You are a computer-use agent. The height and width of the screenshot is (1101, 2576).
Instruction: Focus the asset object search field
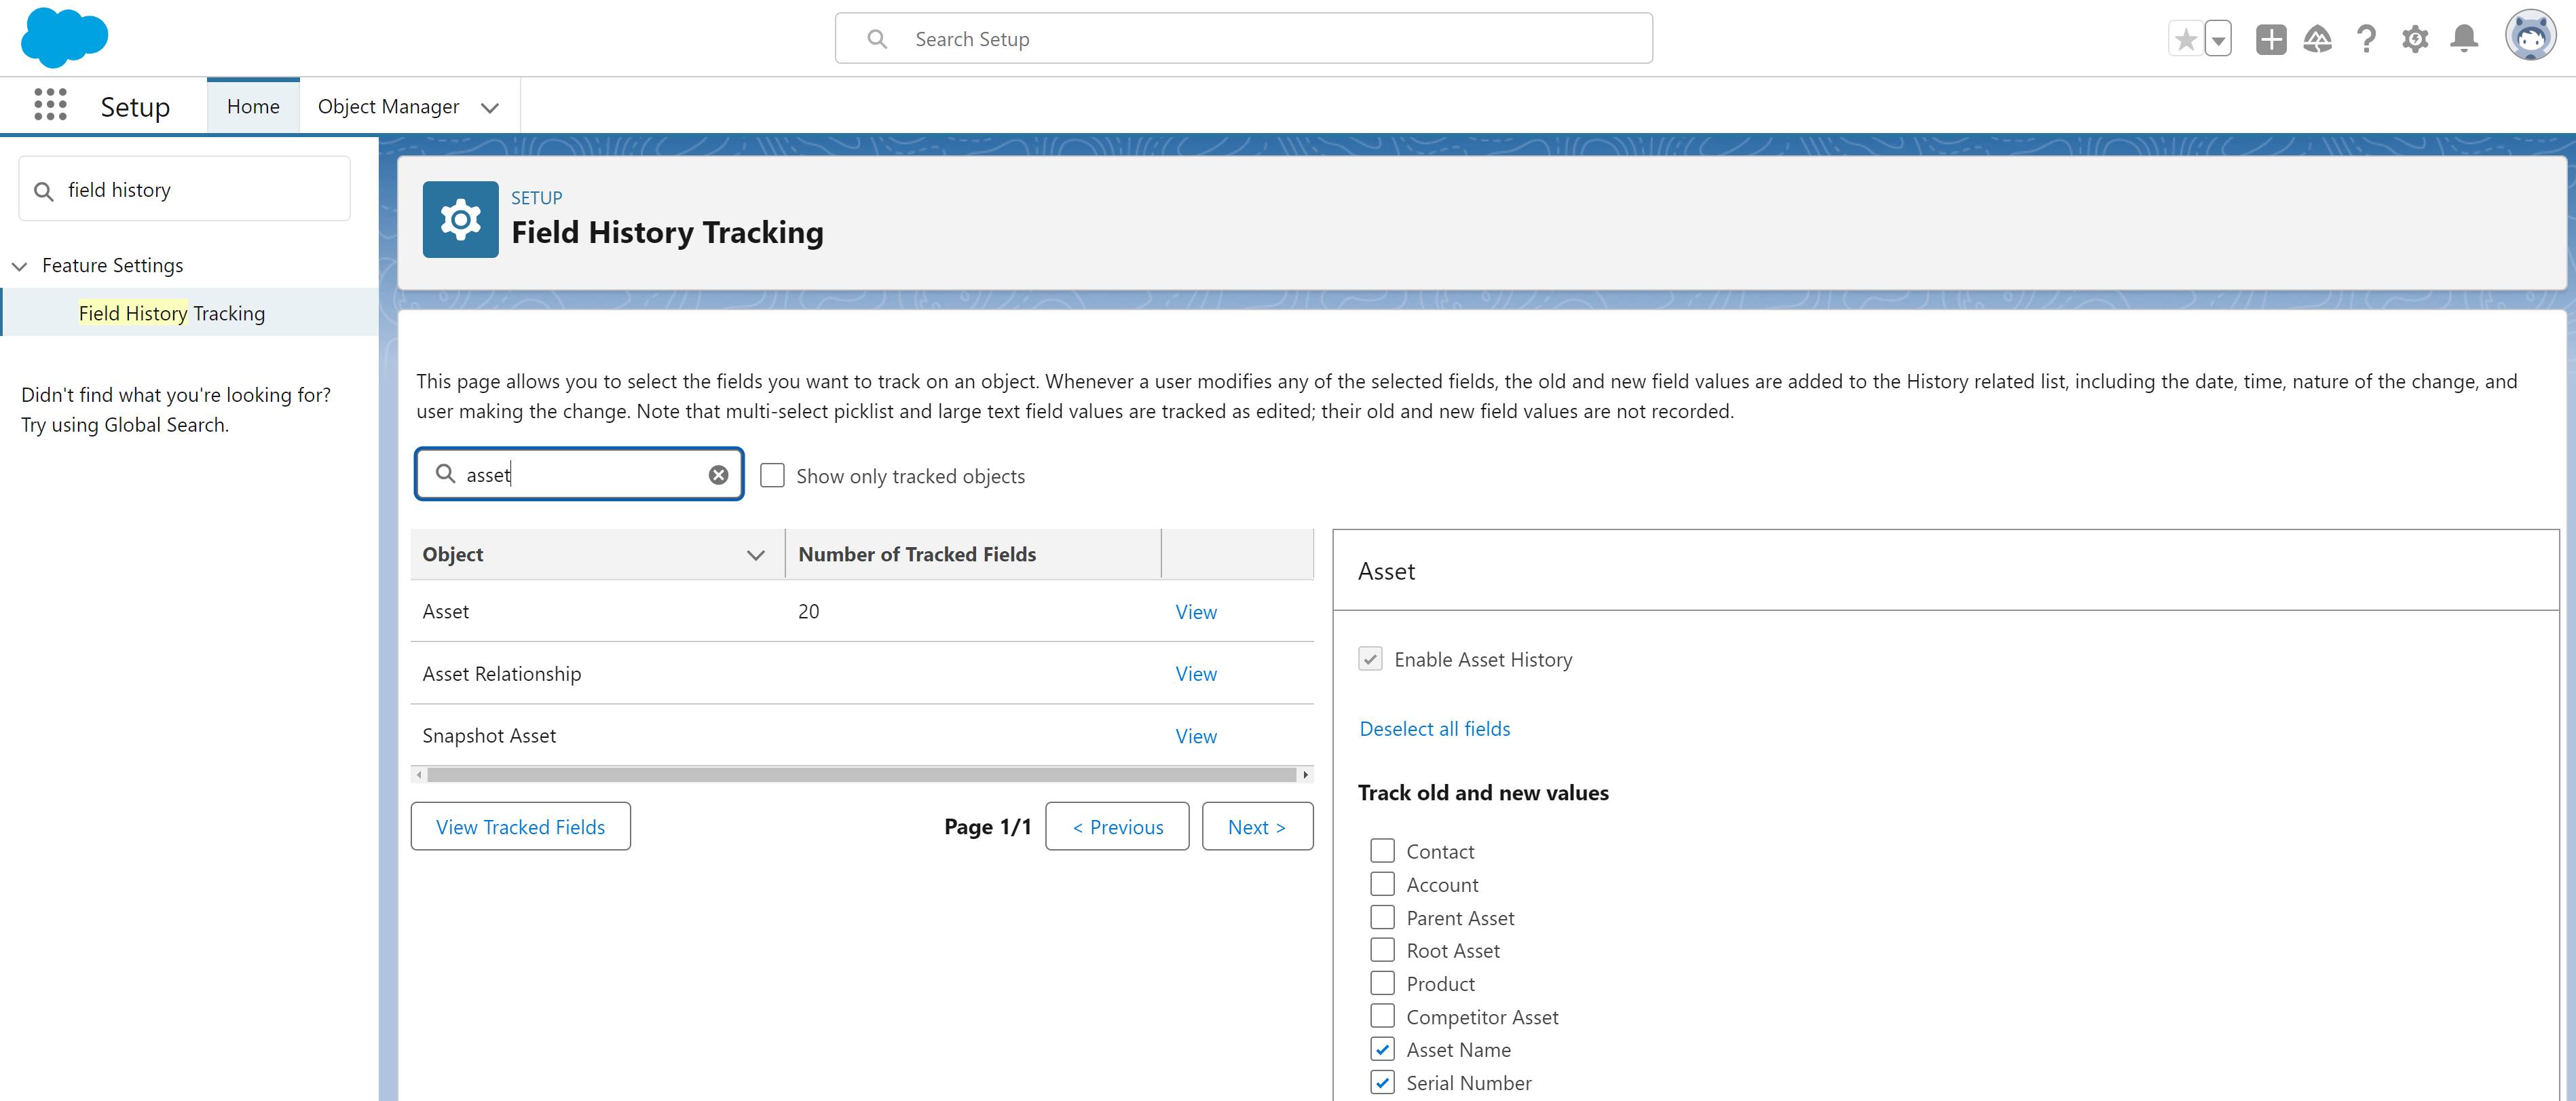(x=579, y=474)
